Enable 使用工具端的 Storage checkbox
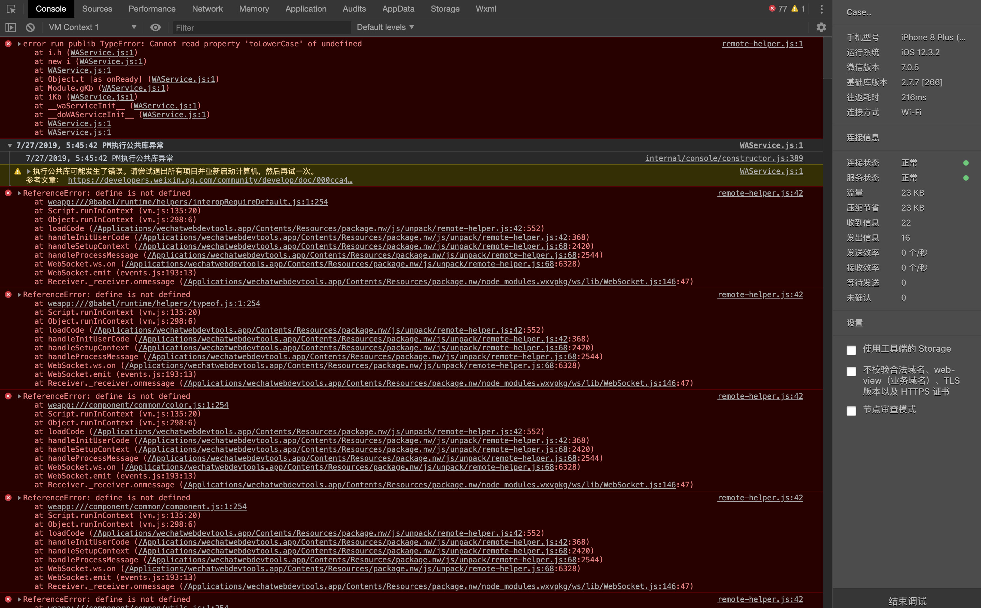The width and height of the screenshot is (981, 608). (851, 350)
